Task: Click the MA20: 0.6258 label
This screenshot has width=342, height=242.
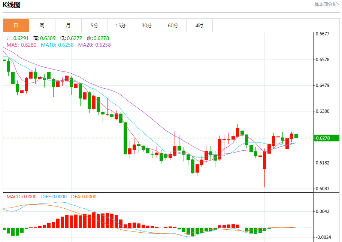Action: (x=94, y=45)
